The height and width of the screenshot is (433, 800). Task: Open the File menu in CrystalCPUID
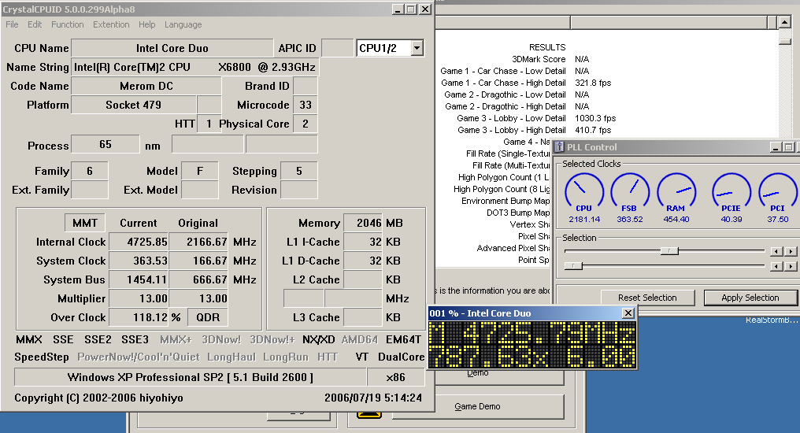12,24
